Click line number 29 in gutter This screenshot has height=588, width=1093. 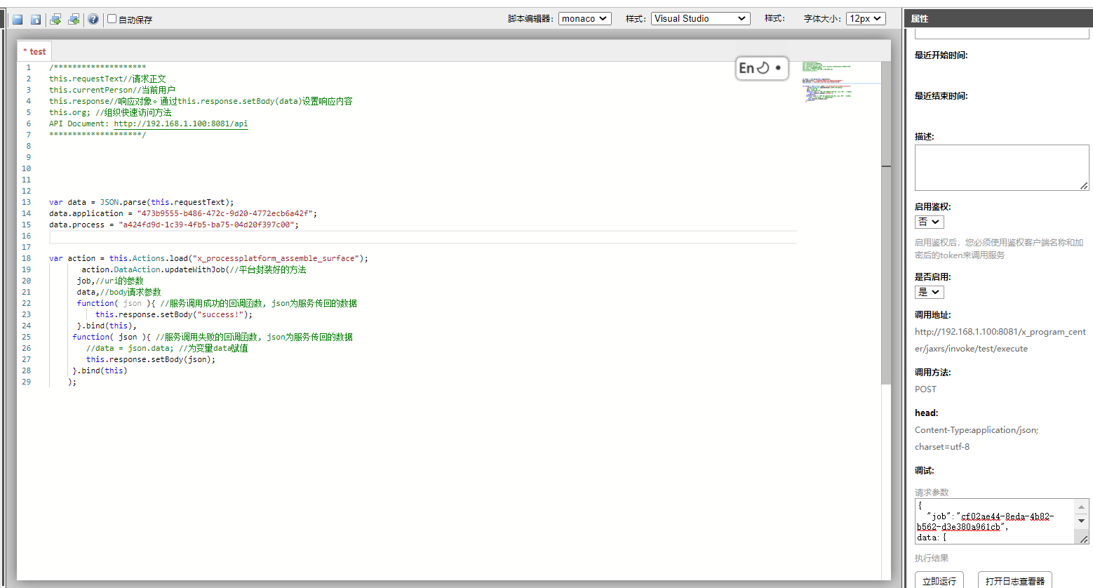point(27,382)
